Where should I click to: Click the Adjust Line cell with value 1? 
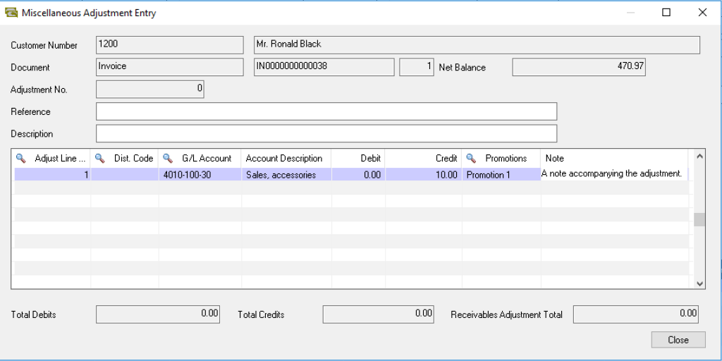click(52, 175)
